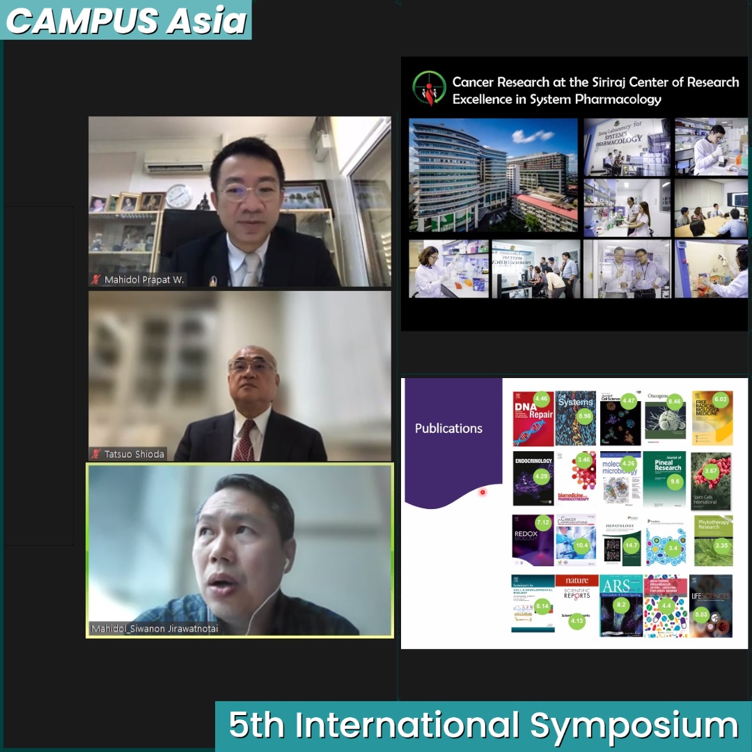Click the muted microphone icon beside Mahidol Prapat W.
This screenshot has height=752, width=752.
(x=96, y=280)
